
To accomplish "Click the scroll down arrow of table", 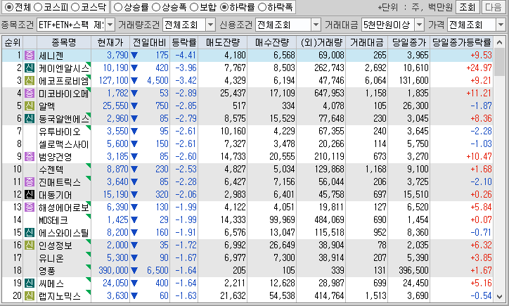I will point(500,296).
